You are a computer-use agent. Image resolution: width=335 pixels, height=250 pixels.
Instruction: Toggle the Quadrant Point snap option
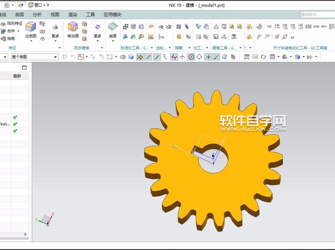[199, 57]
